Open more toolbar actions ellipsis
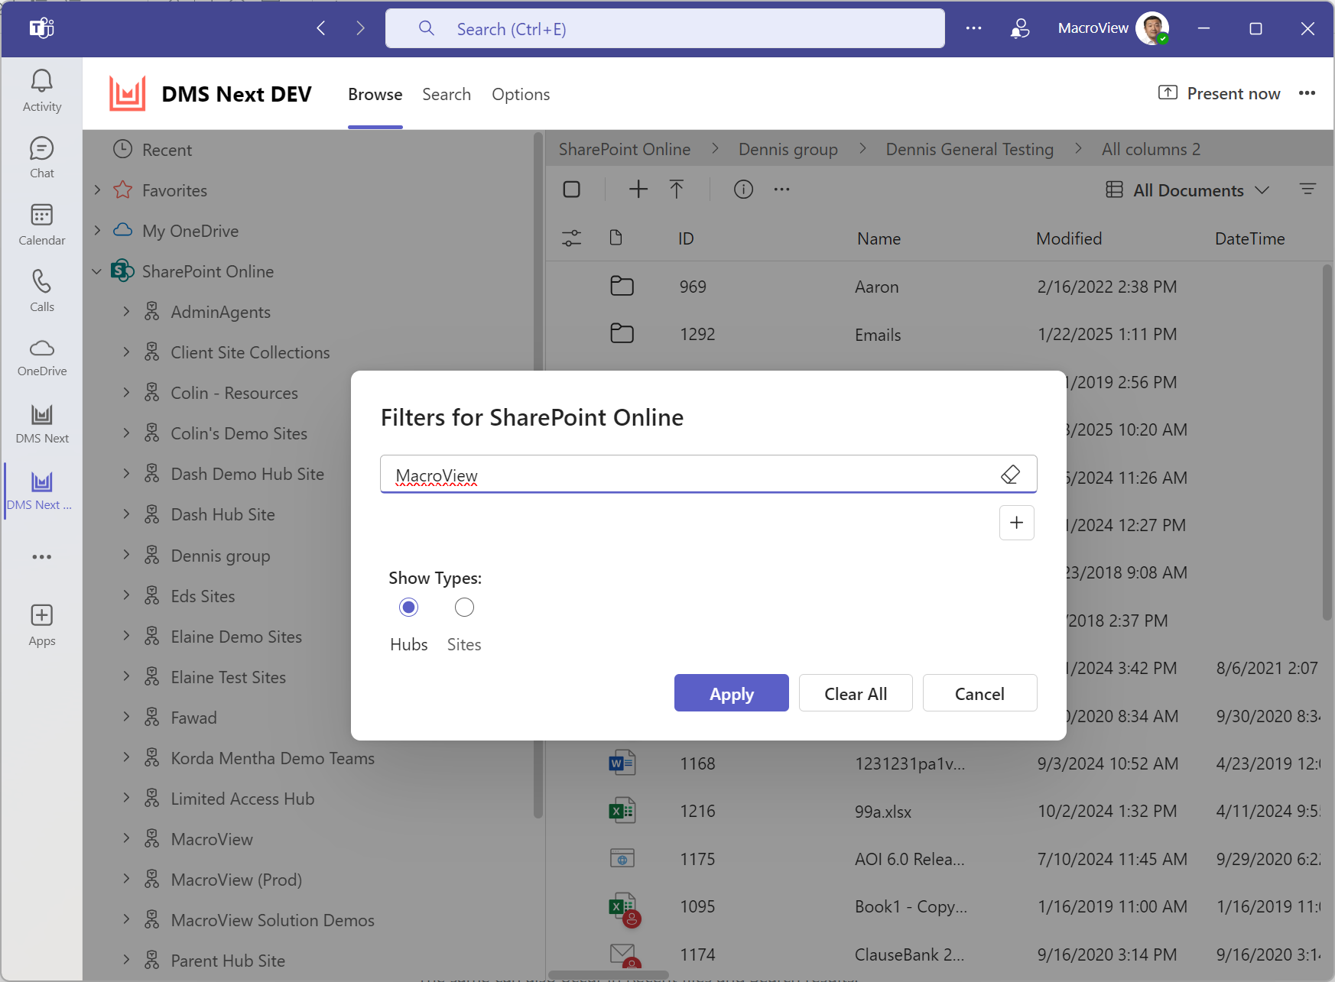 [781, 190]
